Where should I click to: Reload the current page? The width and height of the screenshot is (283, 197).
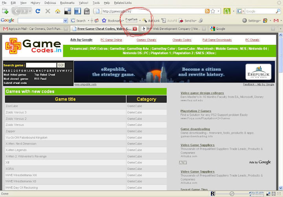coord(38,11)
